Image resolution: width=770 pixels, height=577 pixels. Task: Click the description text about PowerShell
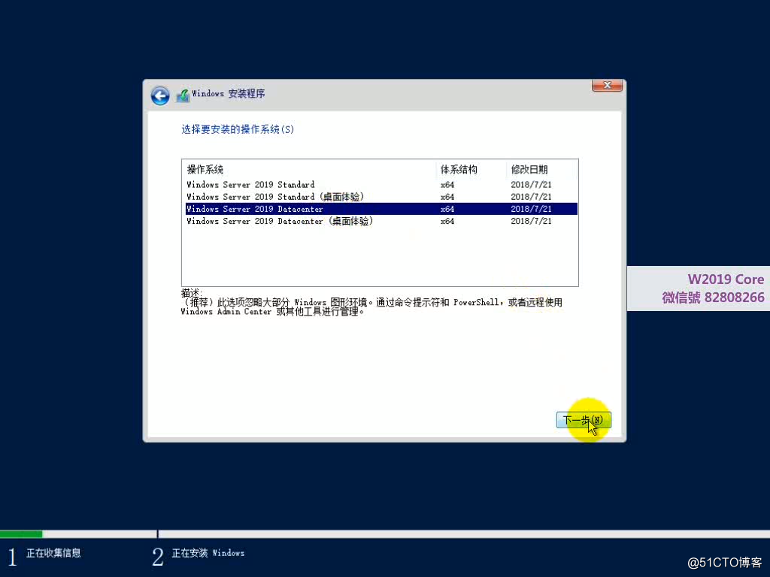pos(371,307)
